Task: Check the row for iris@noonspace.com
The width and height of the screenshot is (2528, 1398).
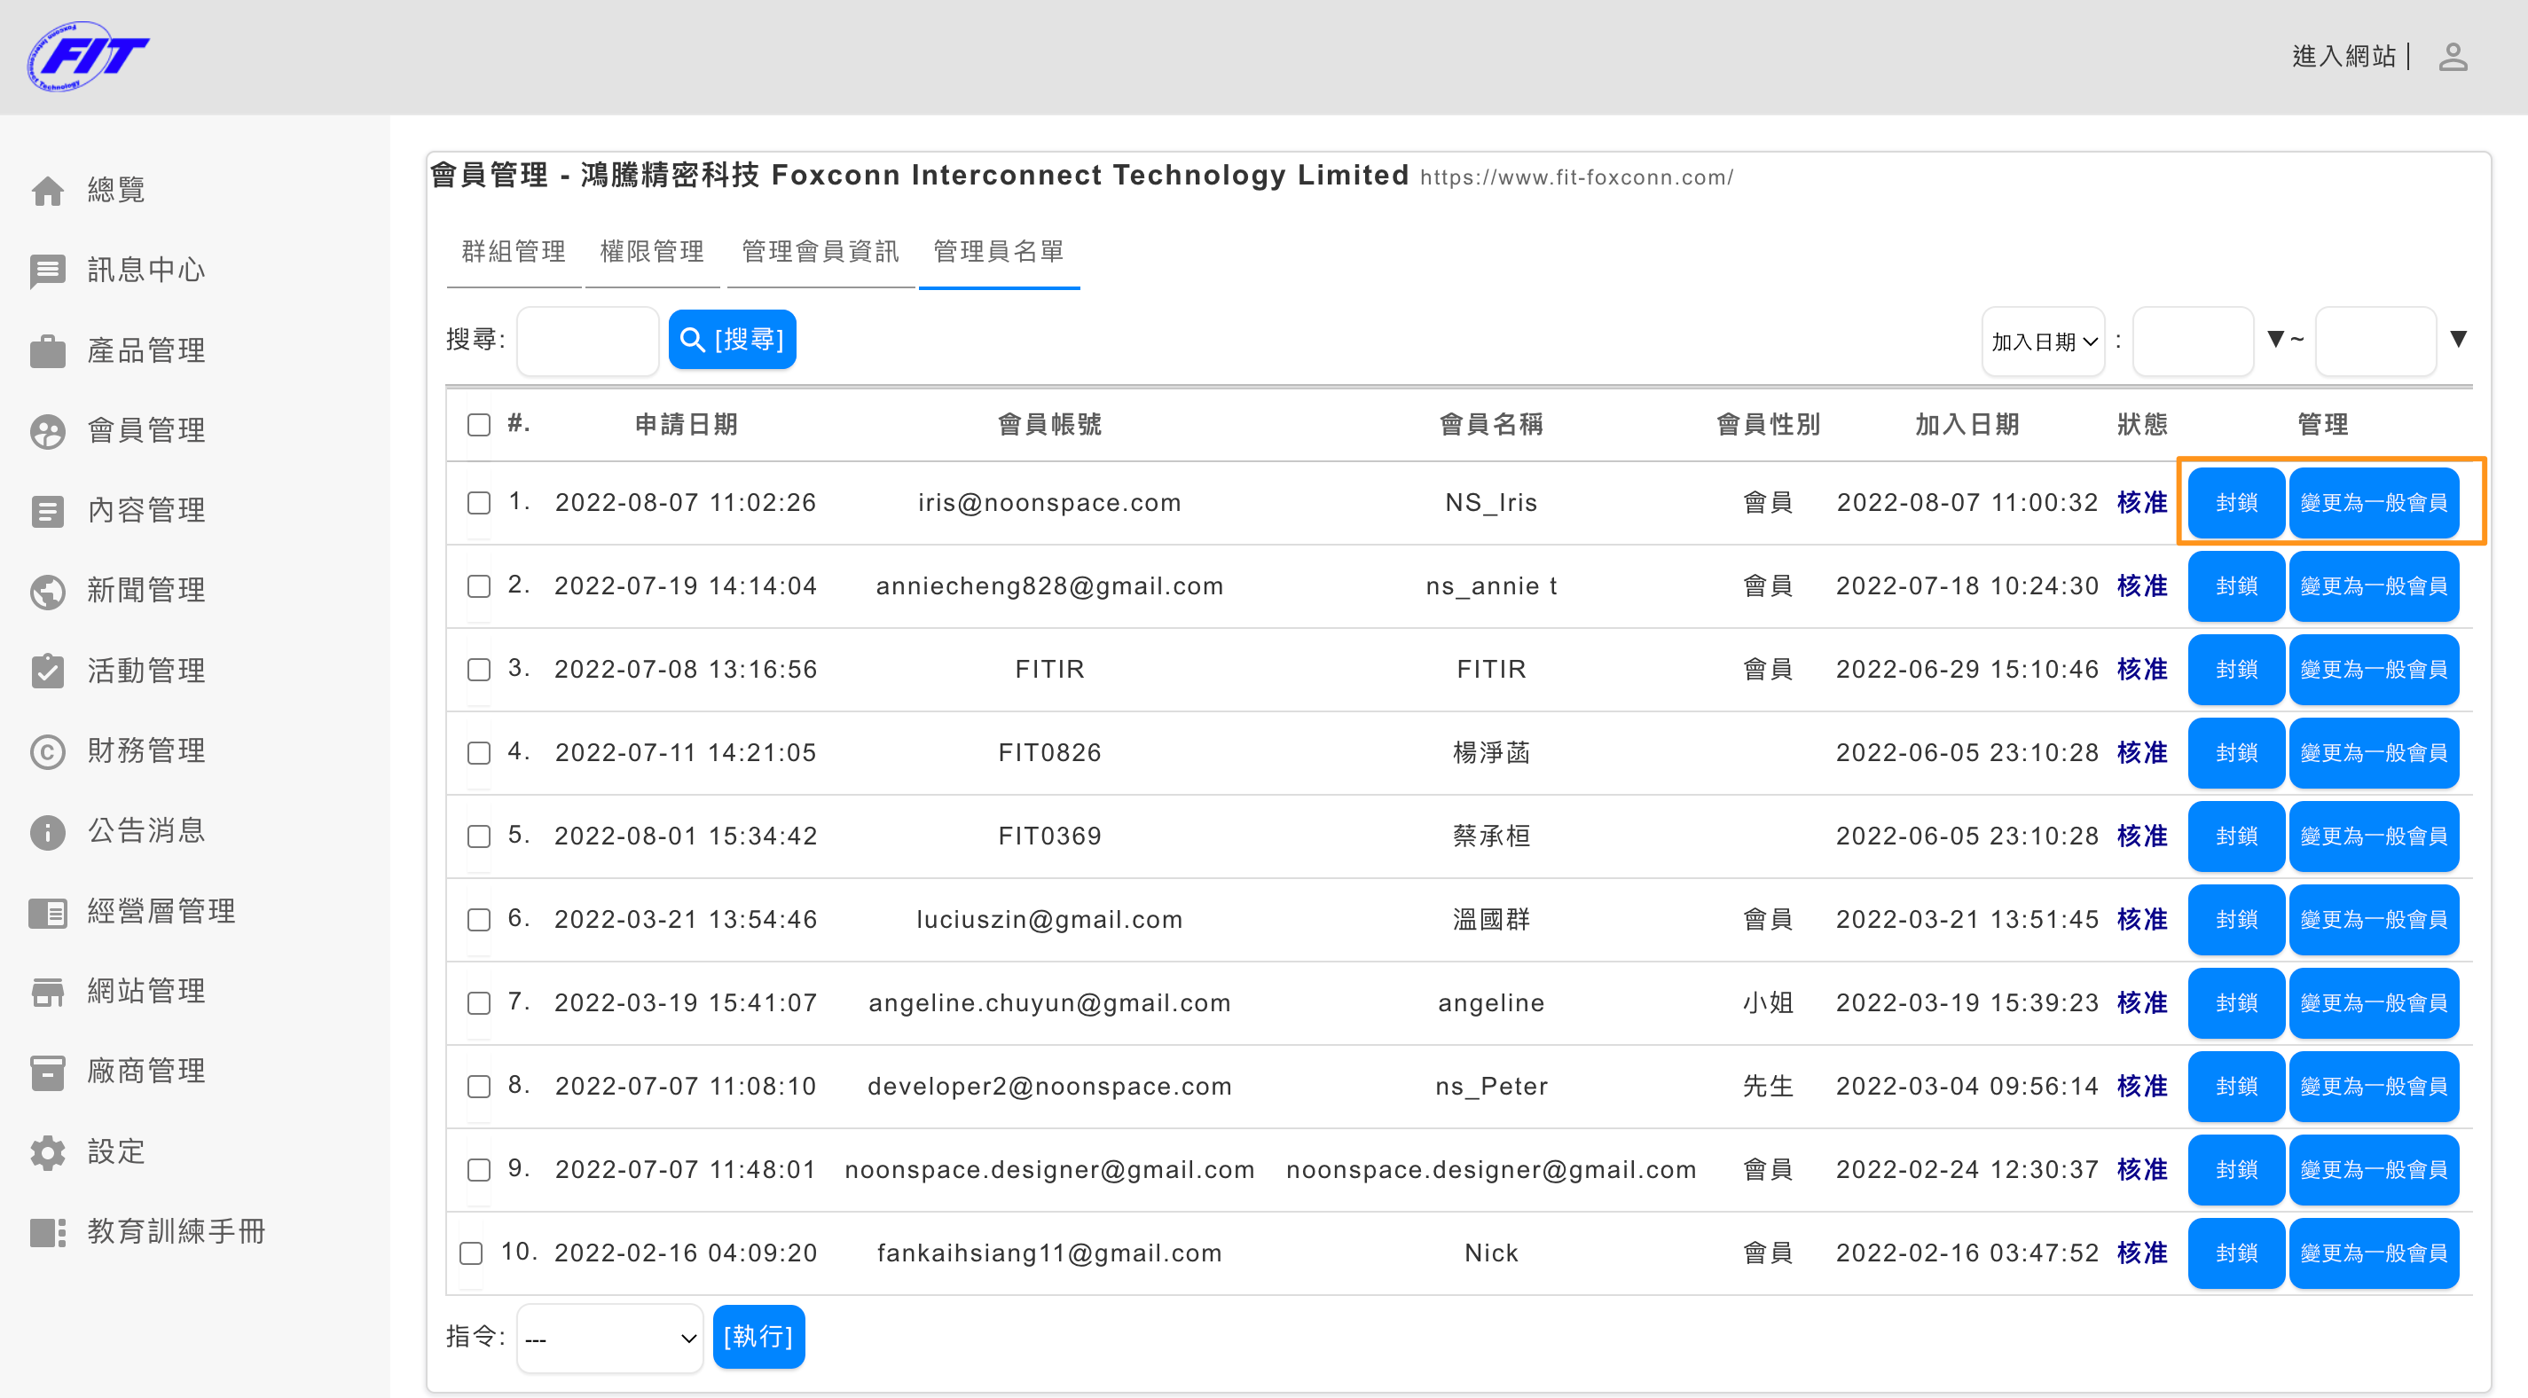Action: pyautogui.click(x=479, y=503)
